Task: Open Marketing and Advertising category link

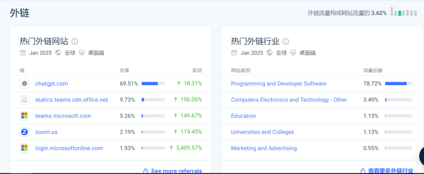Action: 264,148
